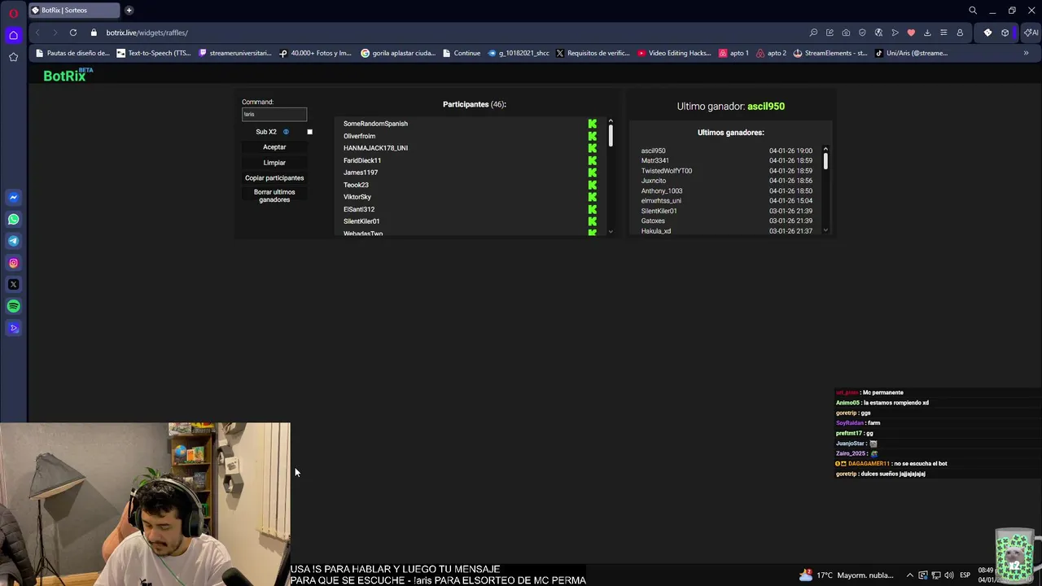
Task: Click Kick icon next to SilentKiler01 participant
Action: [593, 221]
